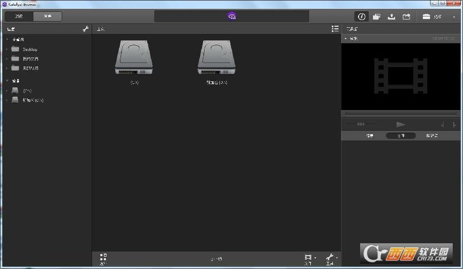Expand the Desktop folder in the tree

7,49
